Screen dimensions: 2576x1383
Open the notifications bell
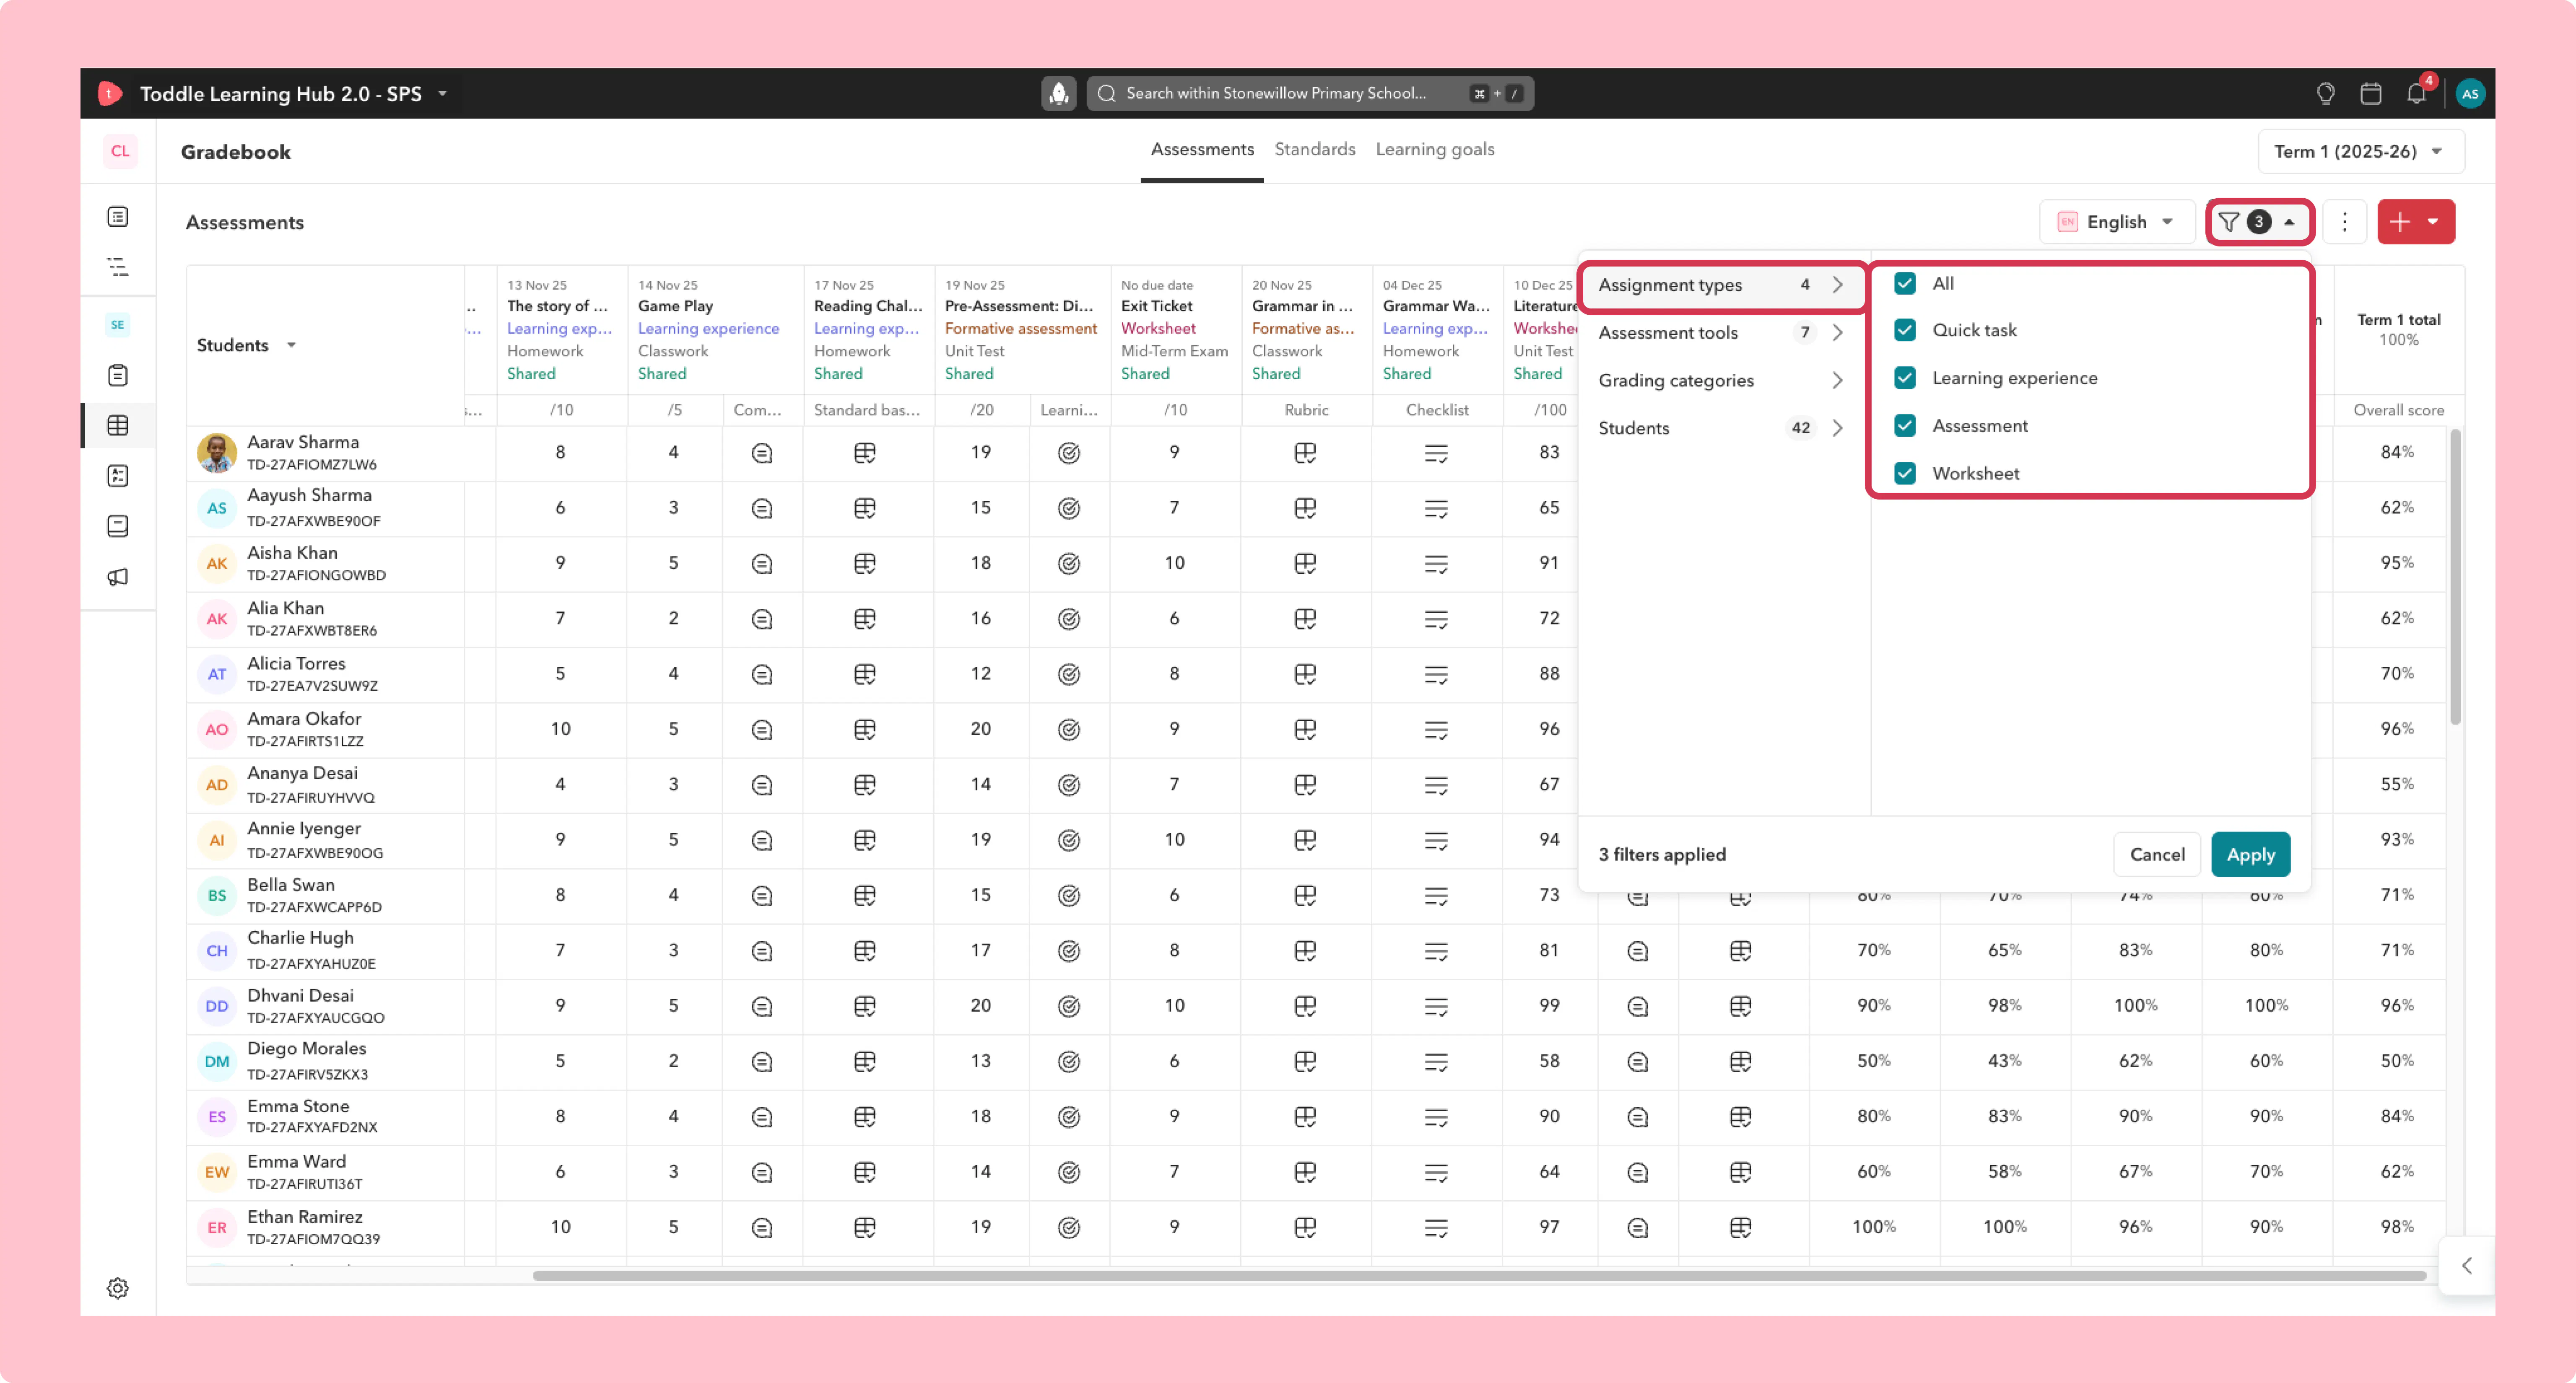point(2417,93)
